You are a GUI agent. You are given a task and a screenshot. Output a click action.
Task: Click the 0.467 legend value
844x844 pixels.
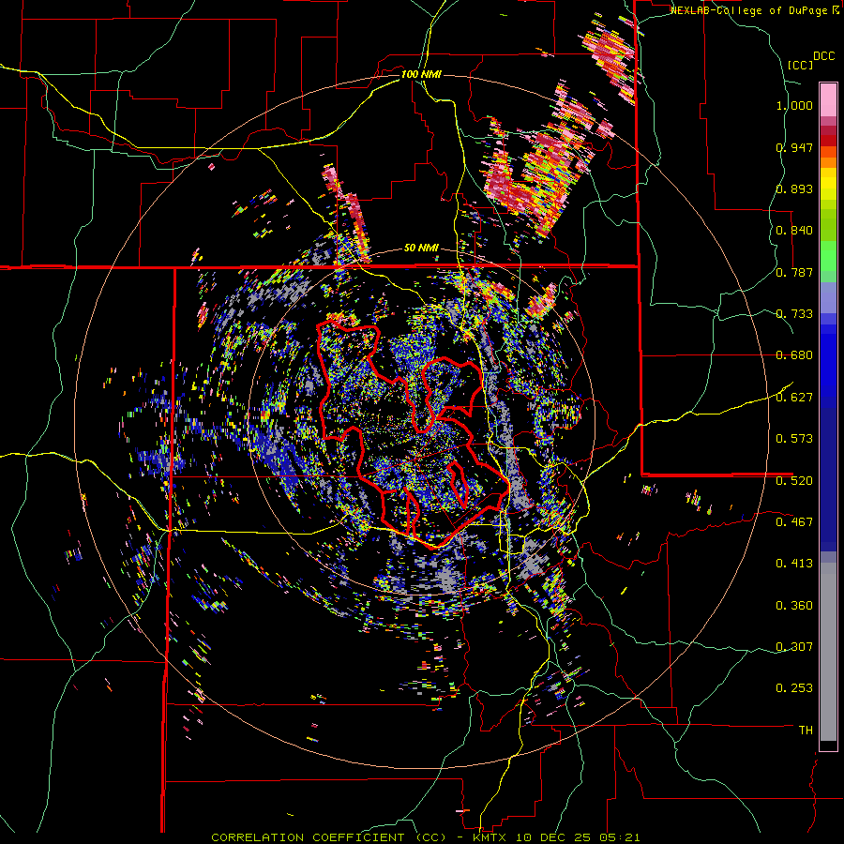pos(794,521)
